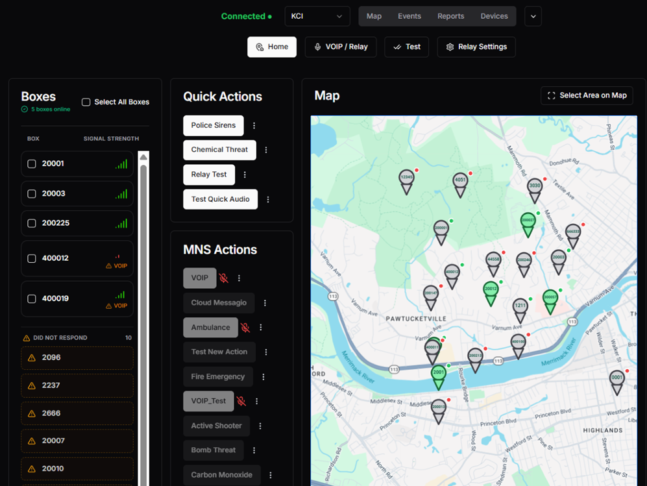Open options menu for Police Sirens
Viewport: 647px width, 486px height.
pos(254,125)
